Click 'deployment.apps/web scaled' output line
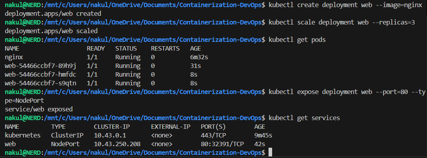Screen dimensions: 427x158 [51, 31]
